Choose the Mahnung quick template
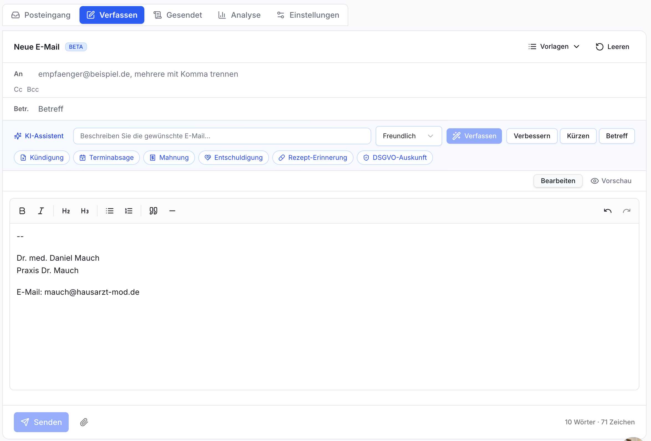 169,157
